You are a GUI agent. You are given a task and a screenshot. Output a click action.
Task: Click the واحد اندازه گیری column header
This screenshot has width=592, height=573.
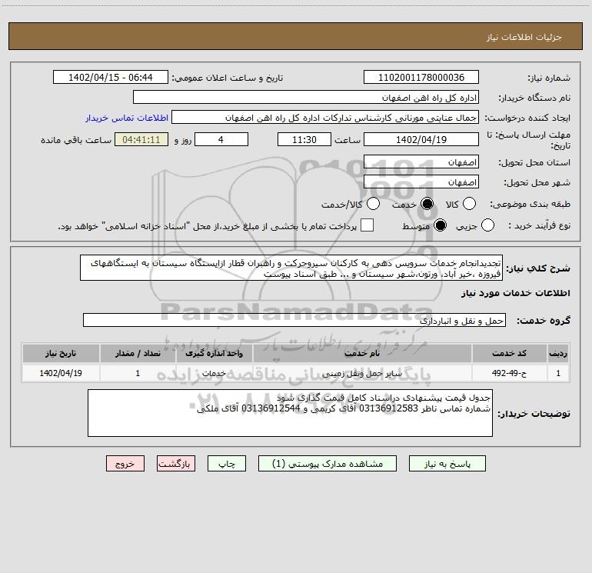click(x=214, y=354)
